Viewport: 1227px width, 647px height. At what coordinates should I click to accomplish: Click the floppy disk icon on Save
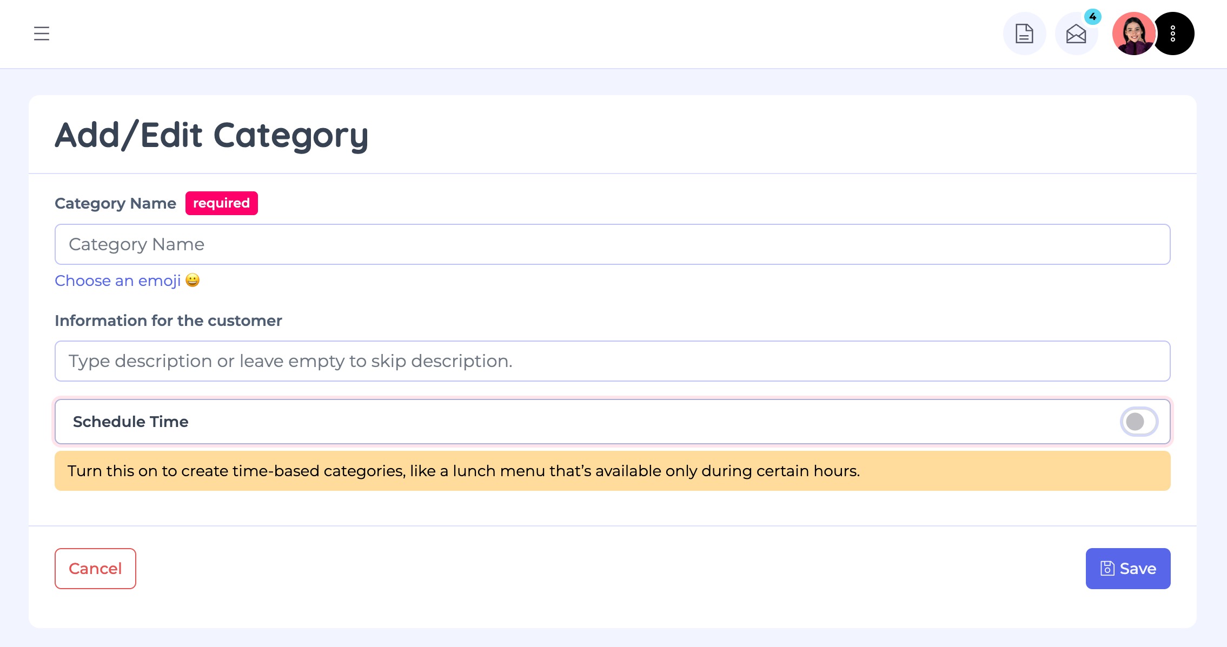click(x=1107, y=569)
